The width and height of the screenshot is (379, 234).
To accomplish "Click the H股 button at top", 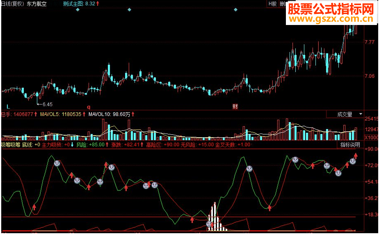I will pos(273,4).
